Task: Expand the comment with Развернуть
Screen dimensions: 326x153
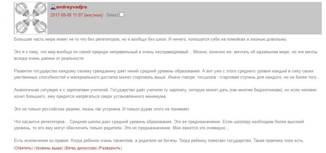Action: (x=110, y=148)
